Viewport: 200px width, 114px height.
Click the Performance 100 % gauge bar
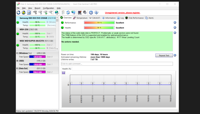(99, 23)
